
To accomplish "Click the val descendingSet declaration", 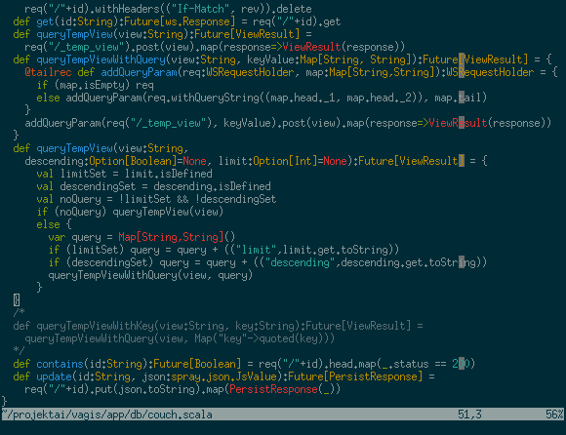I will coord(153,186).
